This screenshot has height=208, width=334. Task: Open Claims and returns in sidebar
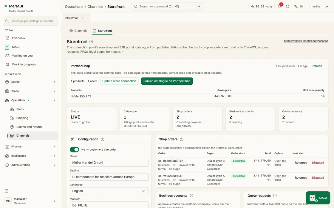pos(30,127)
